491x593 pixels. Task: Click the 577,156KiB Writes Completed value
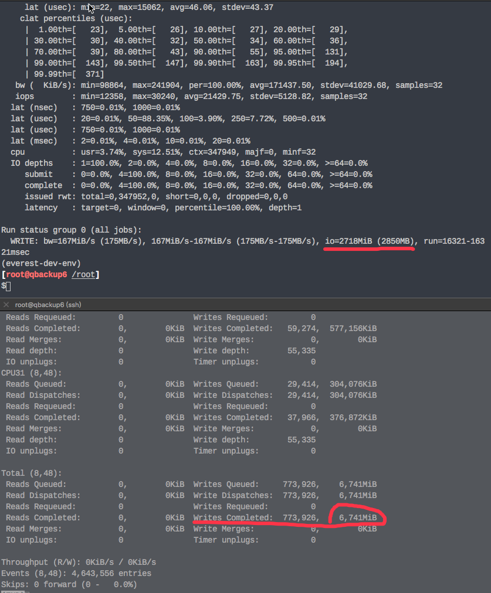pyautogui.click(x=353, y=328)
